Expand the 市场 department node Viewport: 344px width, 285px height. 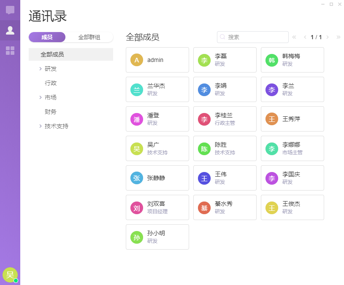pos(41,97)
